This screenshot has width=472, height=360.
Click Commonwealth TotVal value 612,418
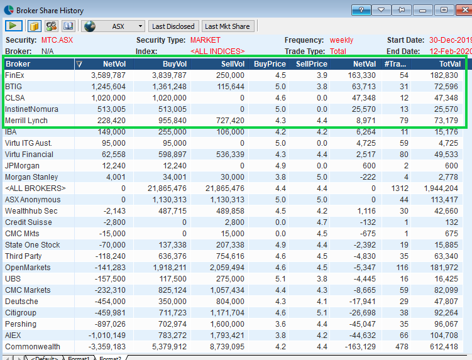pyautogui.click(x=444, y=347)
